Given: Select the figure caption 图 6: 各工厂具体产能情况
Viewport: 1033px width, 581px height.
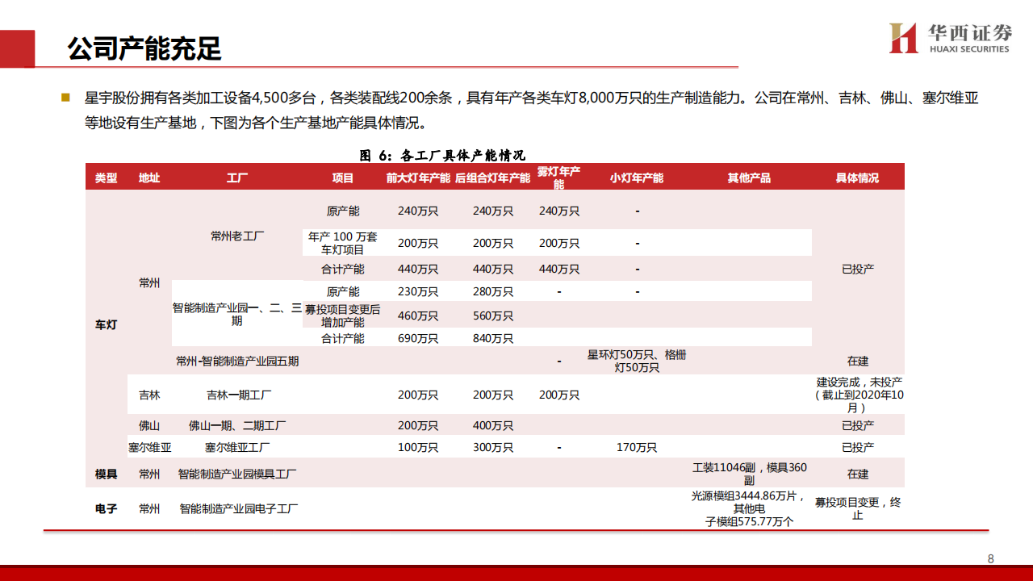Looking at the screenshot, I should (x=442, y=155).
